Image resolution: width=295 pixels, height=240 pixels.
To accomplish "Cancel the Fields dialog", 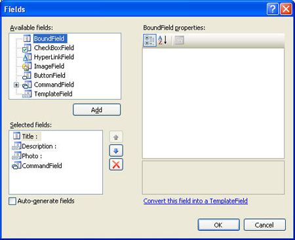I will coord(264,225).
